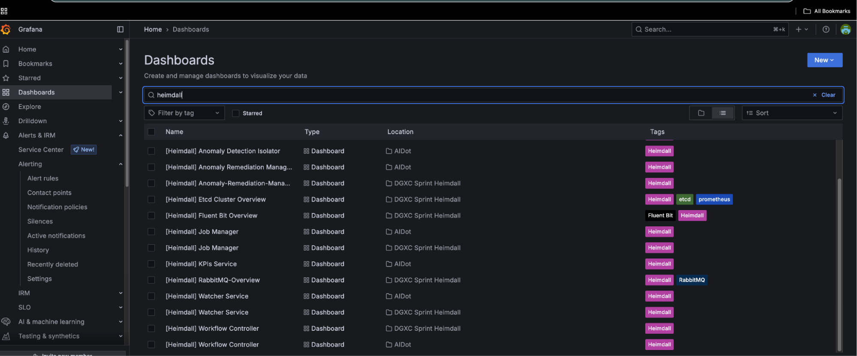Switch to folder view icon
The image size is (857, 356).
pos(701,113)
